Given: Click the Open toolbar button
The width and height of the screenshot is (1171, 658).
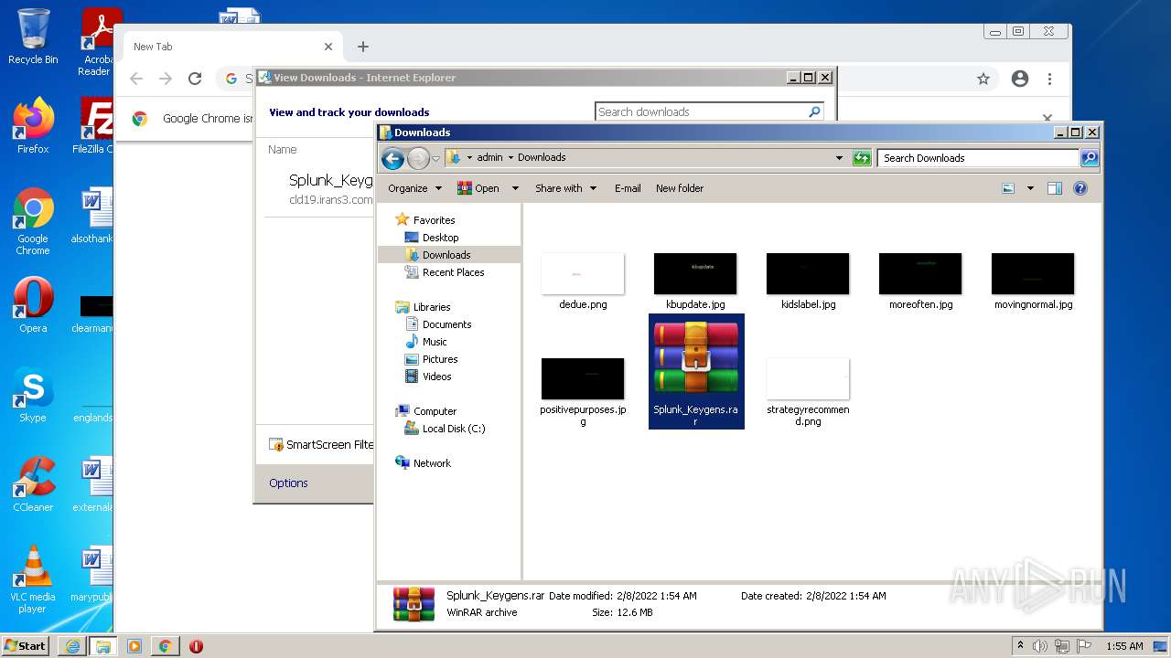Looking at the screenshot, I should coord(478,188).
